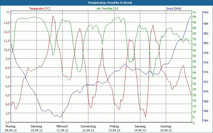Screen dimensions: 213x133
Task: Click the 970 hPa pressure axis value
Action: pos(206,92)
